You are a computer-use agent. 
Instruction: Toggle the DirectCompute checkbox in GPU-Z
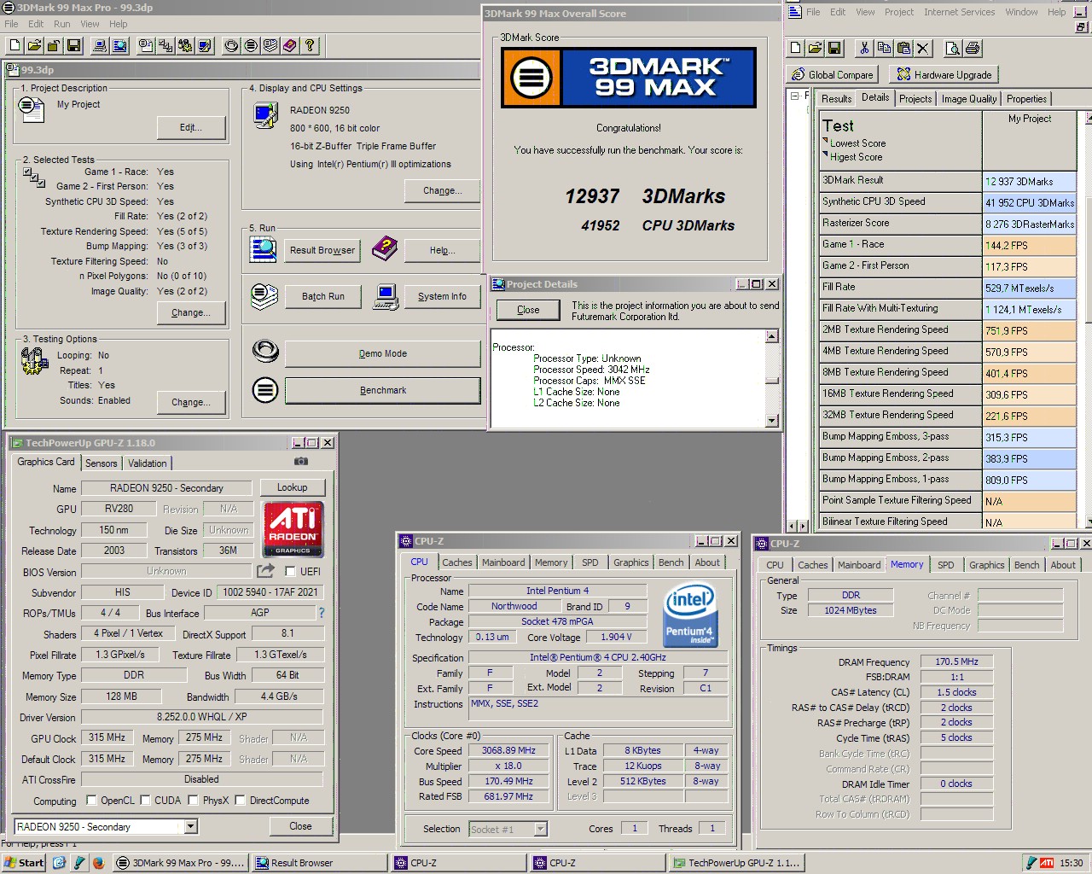click(x=241, y=800)
